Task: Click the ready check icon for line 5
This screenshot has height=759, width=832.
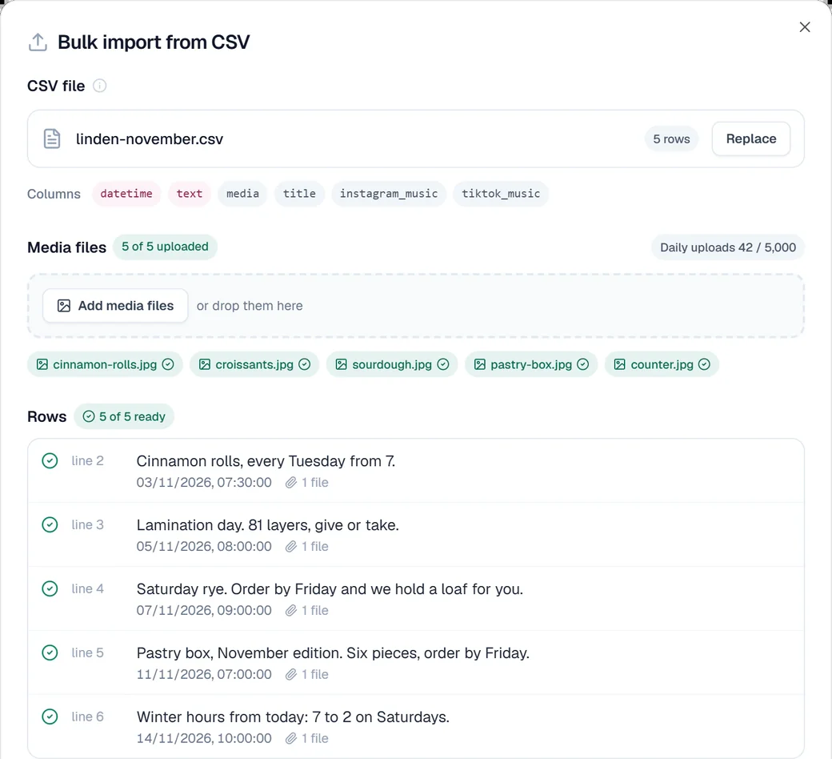Action: point(50,653)
